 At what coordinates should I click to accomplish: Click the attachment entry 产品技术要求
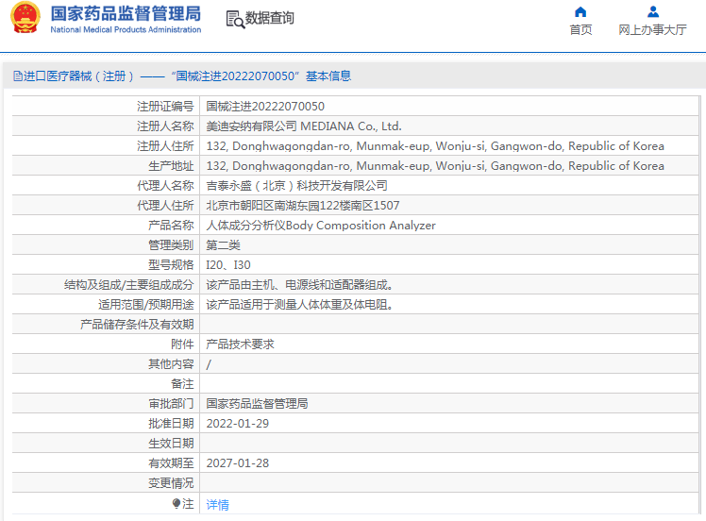click(240, 345)
